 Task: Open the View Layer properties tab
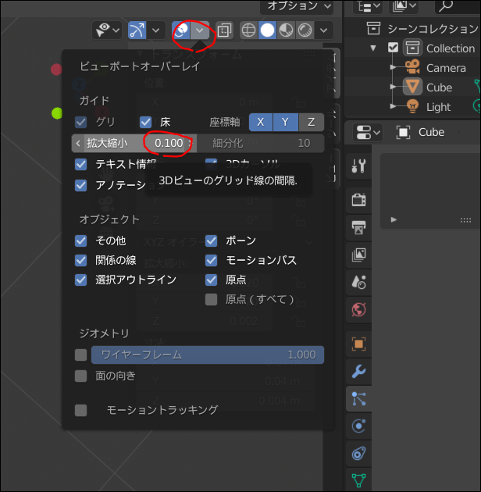point(358,255)
